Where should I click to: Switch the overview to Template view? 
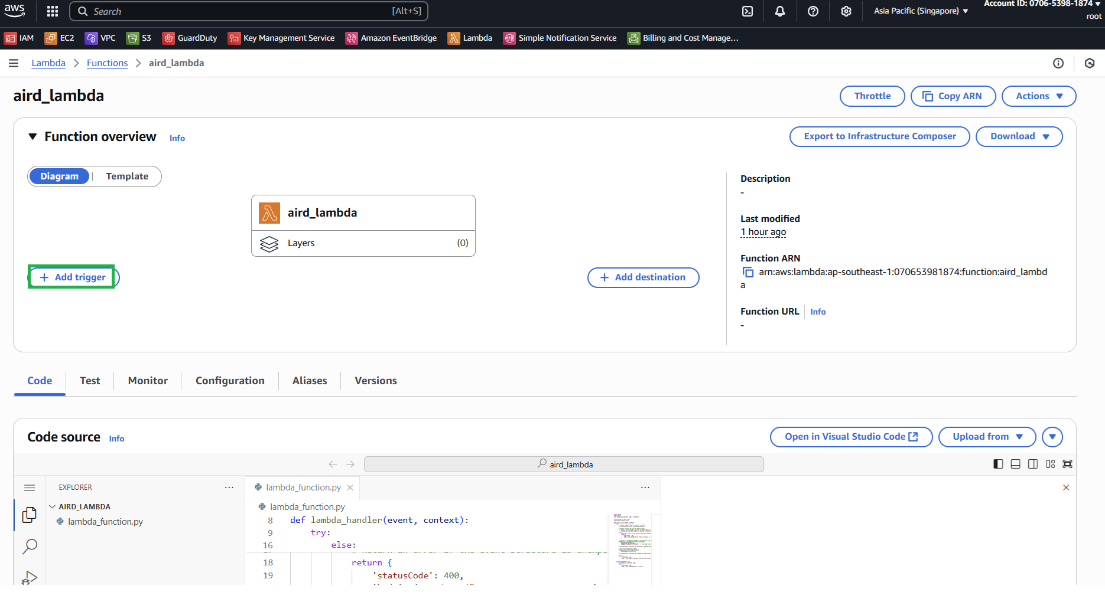pyautogui.click(x=127, y=176)
